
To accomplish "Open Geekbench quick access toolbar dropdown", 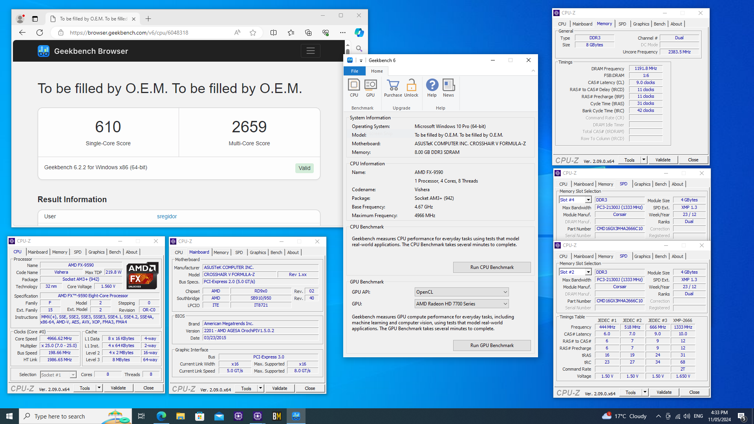I will tap(361, 60).
